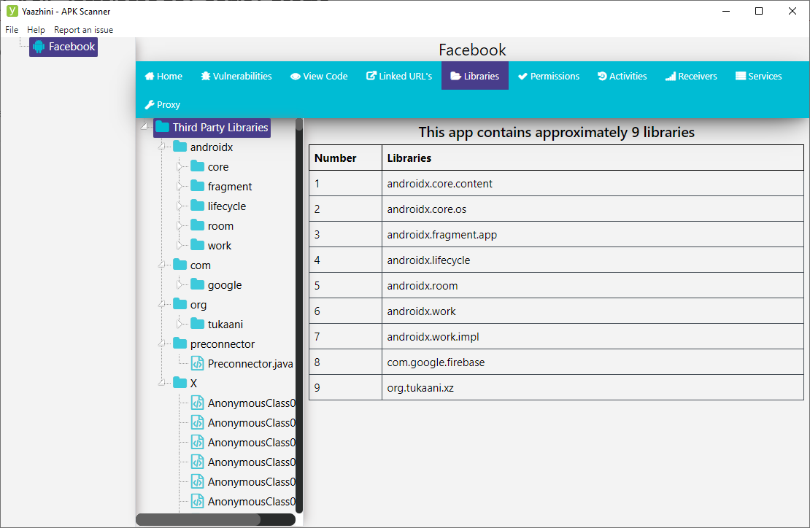Switch to the Home tab
The height and width of the screenshot is (528, 810).
pyautogui.click(x=163, y=76)
